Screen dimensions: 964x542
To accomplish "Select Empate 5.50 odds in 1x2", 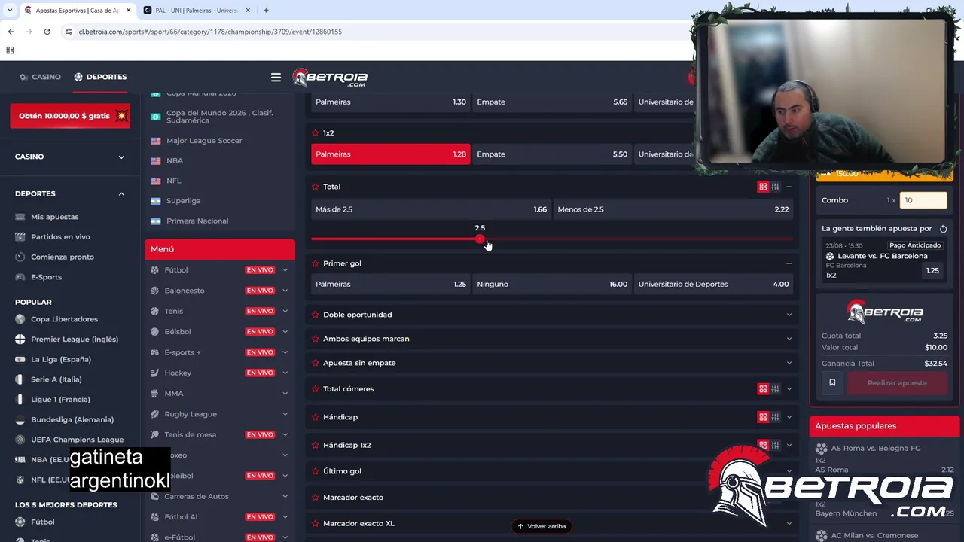I will click(x=552, y=154).
